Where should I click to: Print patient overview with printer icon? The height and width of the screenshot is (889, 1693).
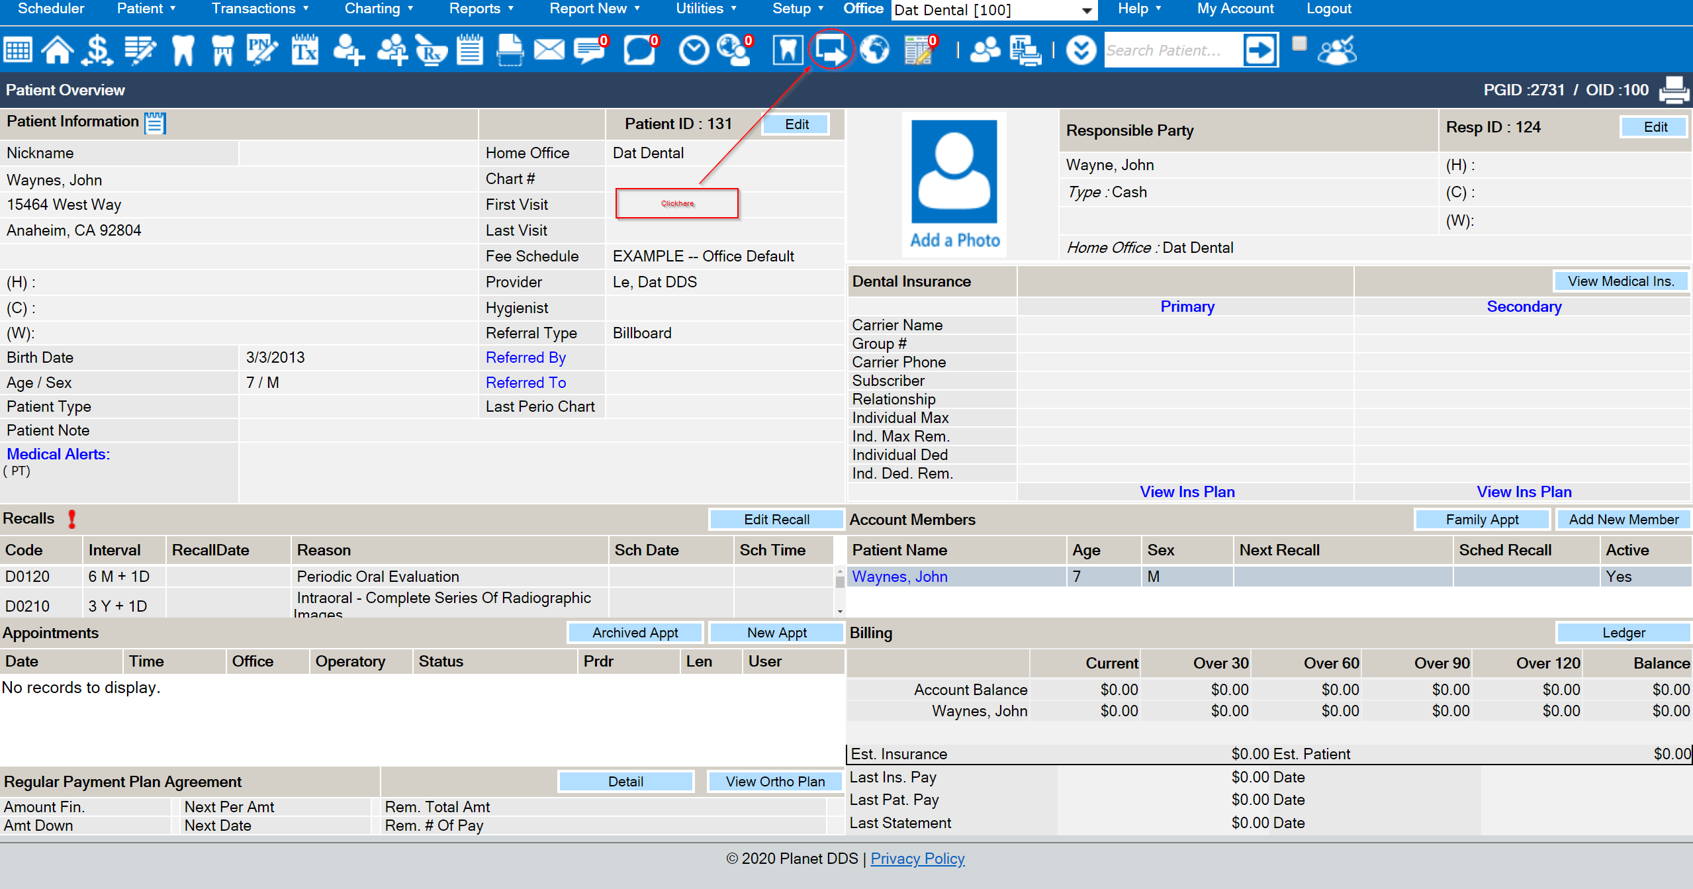(1673, 90)
